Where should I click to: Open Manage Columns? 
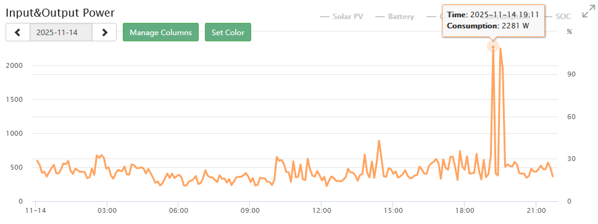[x=160, y=33]
